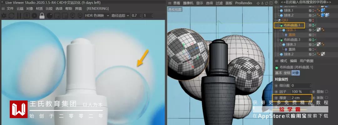Toggle the enable checkmark of 布料曲面.1

[x=315, y=25]
